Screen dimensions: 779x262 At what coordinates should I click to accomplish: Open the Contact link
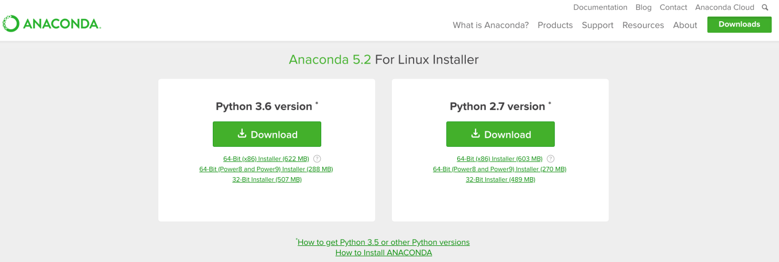(673, 7)
